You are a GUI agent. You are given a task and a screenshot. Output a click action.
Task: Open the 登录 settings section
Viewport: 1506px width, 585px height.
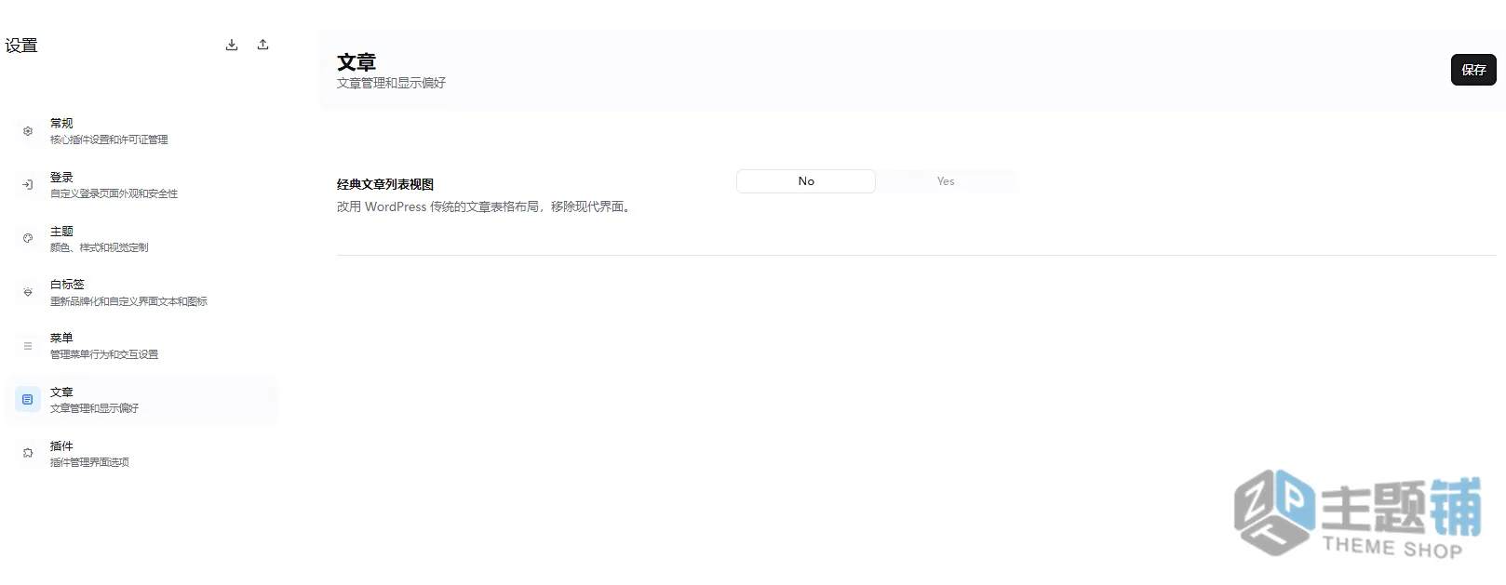[x=141, y=185]
